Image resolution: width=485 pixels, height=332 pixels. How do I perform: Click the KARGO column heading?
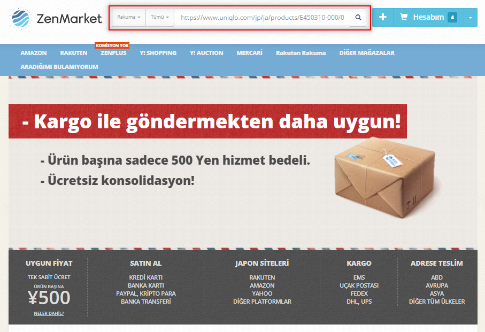click(359, 264)
